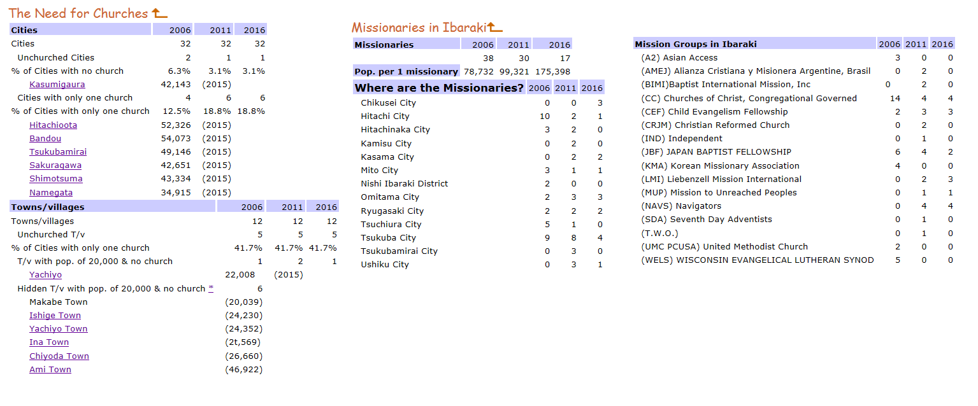
Task: Click the up-arrow icon beside Missionaries in Ibaraki
Action: pos(494,27)
